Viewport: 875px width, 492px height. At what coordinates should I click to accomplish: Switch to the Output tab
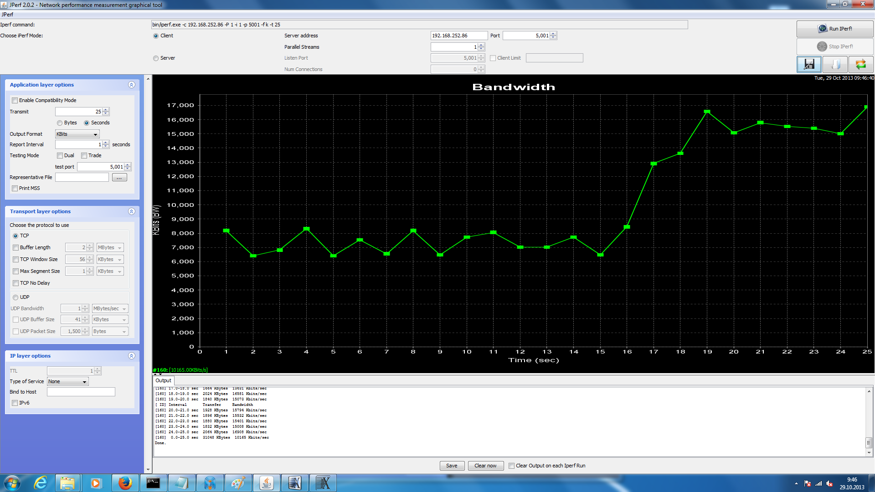click(x=163, y=381)
